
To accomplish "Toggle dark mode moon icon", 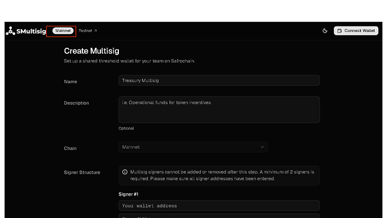I will [x=325, y=31].
